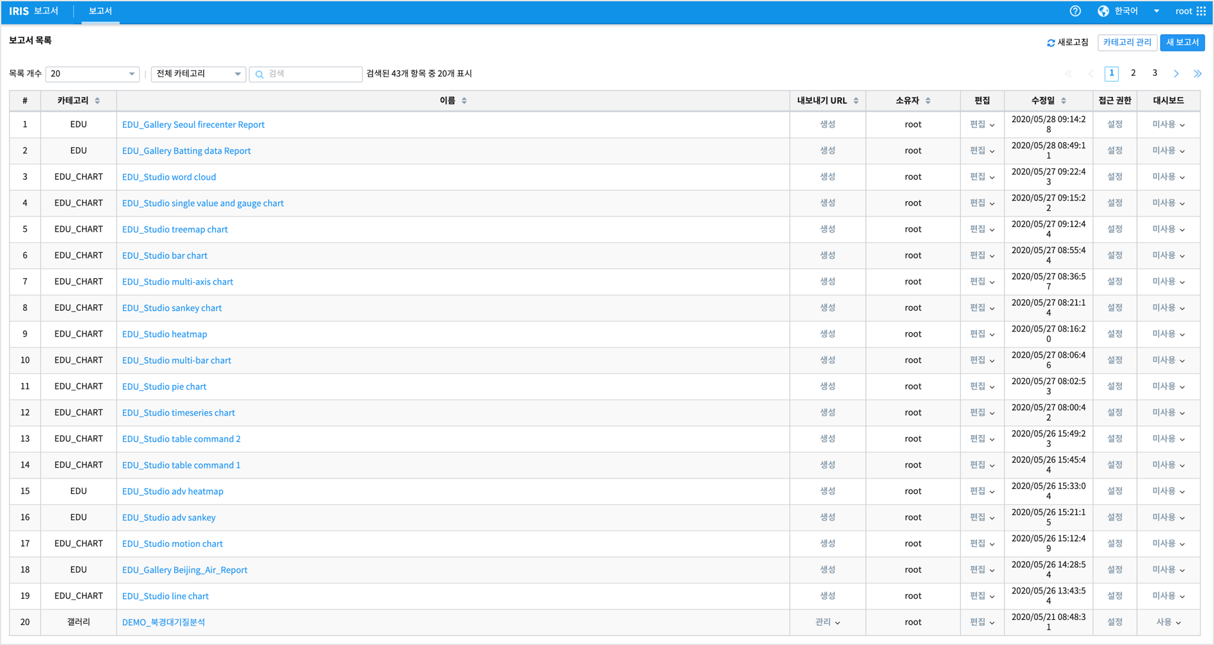Screen dimensions: 1214x645
Task: Open EDU_Gallery Seoul firecenter Report link
Action: pos(193,125)
